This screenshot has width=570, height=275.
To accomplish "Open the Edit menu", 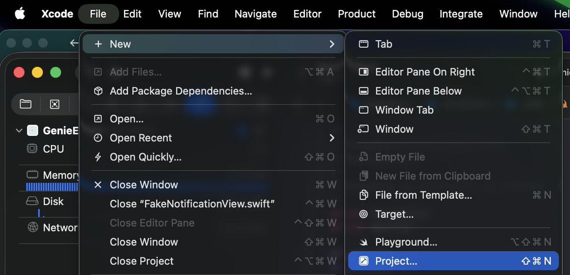I will click(132, 14).
